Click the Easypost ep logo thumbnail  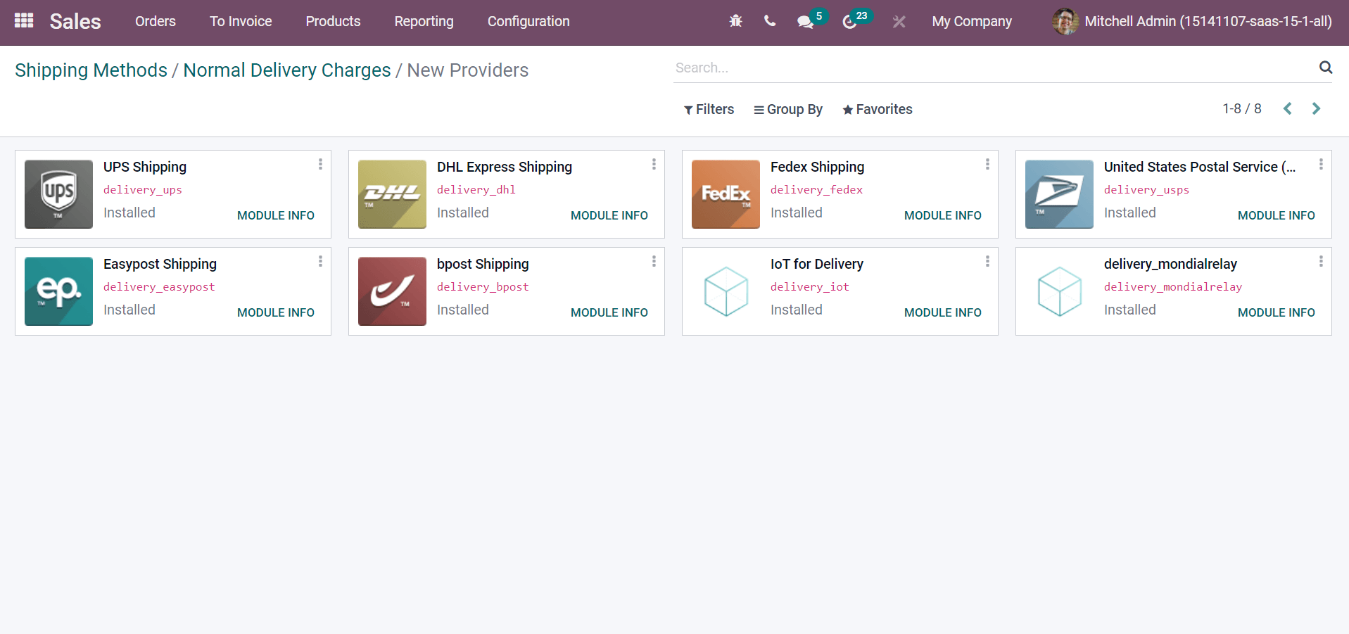point(58,291)
